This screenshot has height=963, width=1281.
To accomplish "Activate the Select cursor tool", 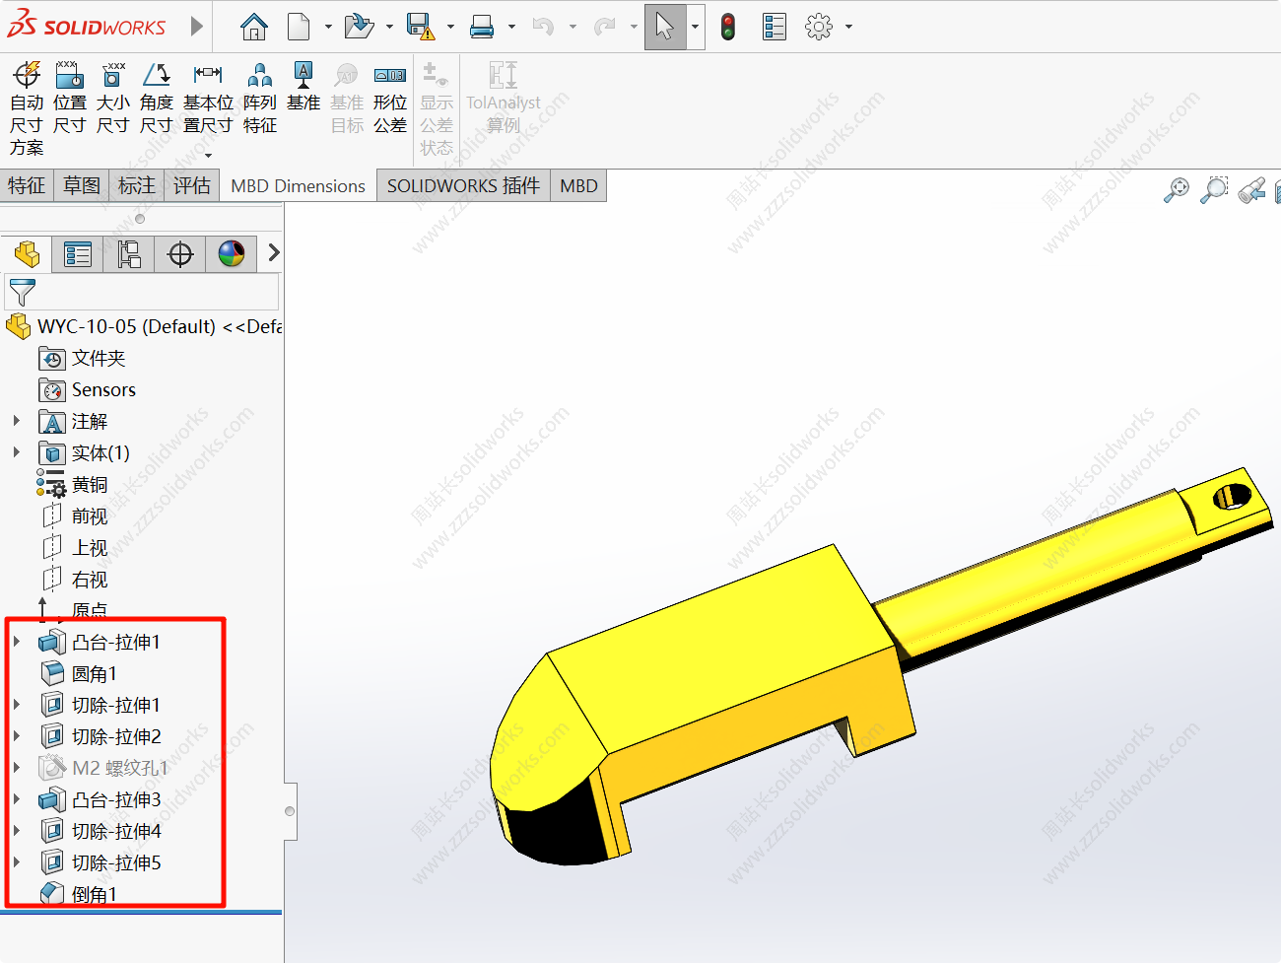I will pyautogui.click(x=665, y=27).
